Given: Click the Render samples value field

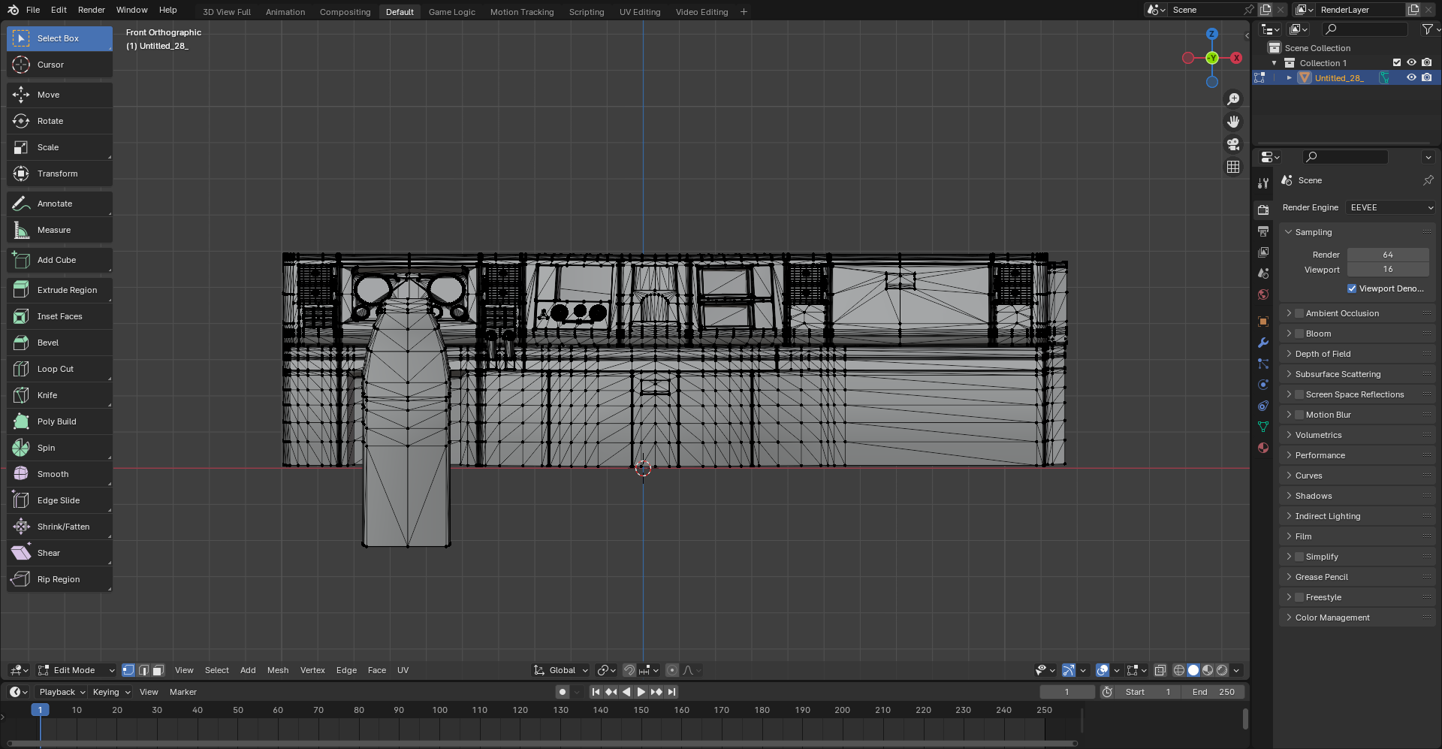Looking at the screenshot, I should point(1387,255).
